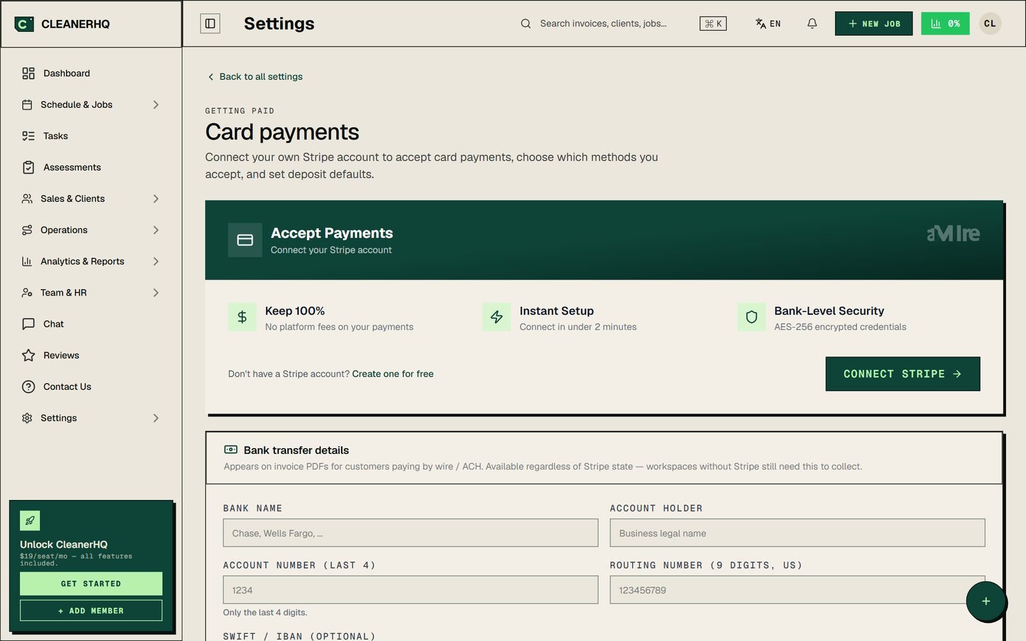Click the Tasks checklist icon
1026x641 pixels.
pos(28,136)
